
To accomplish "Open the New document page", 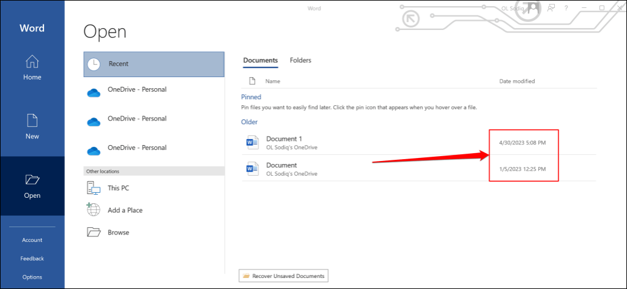I will (x=32, y=127).
